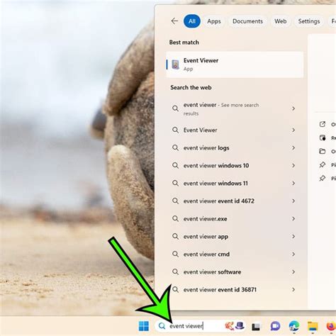336x336 pixels.
Task: Click the lower pin icon in preview pane
Action: tap(323, 178)
